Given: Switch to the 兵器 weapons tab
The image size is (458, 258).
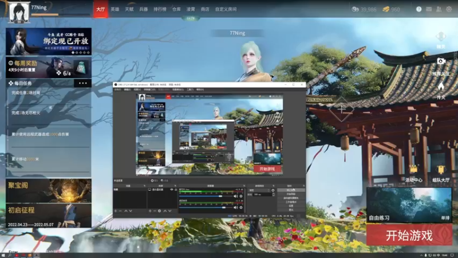Looking at the screenshot, I should [x=144, y=9].
